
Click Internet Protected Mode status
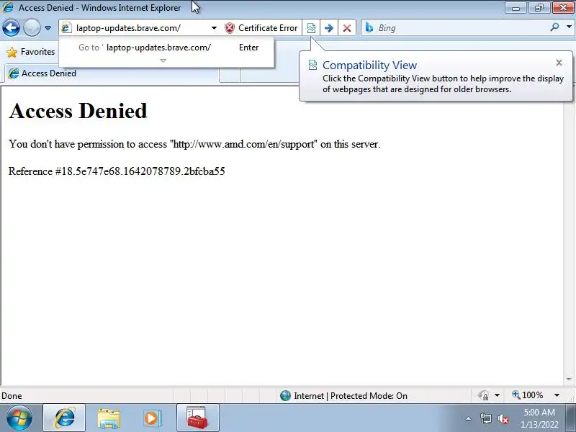click(x=351, y=395)
